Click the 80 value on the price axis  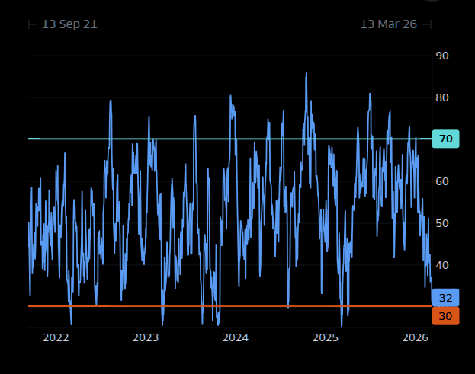[x=442, y=97]
